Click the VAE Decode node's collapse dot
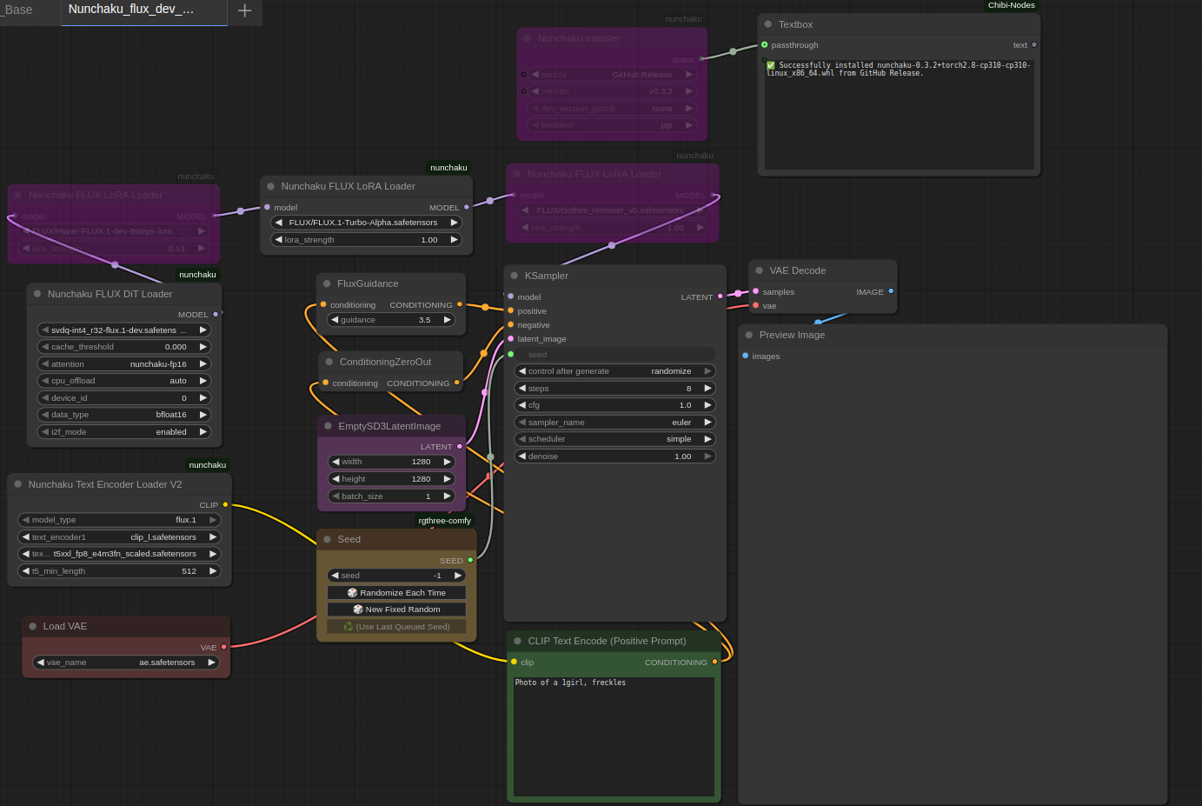The image size is (1202, 806). (759, 270)
